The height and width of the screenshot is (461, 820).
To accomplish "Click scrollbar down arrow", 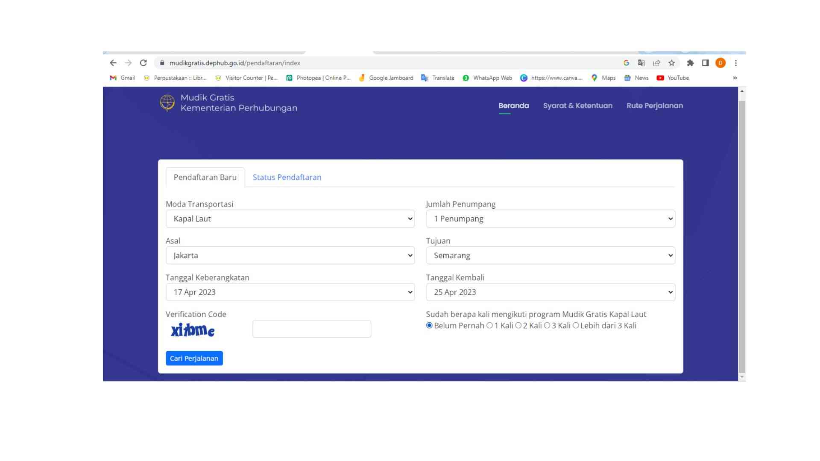I will pyautogui.click(x=742, y=377).
